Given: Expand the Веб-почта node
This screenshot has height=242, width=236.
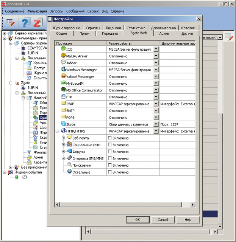Looking at the screenshot, I should (63, 138).
